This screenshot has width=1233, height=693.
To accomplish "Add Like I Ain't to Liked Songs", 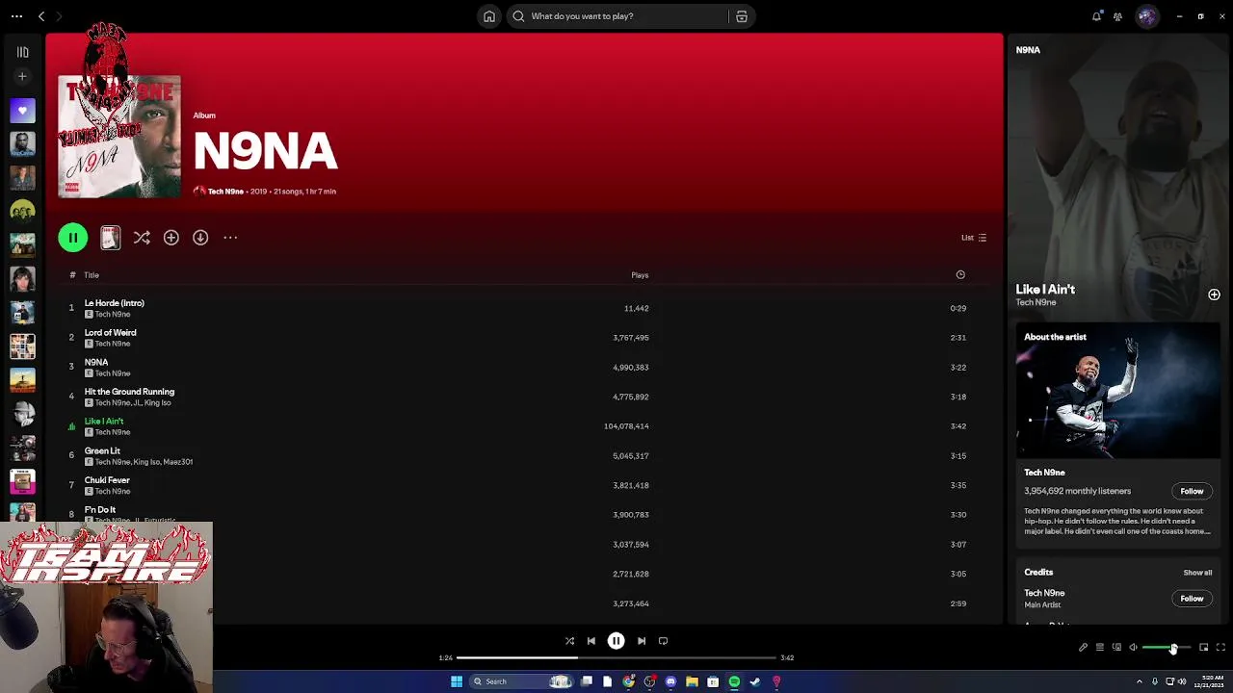I will pyautogui.click(x=1214, y=295).
